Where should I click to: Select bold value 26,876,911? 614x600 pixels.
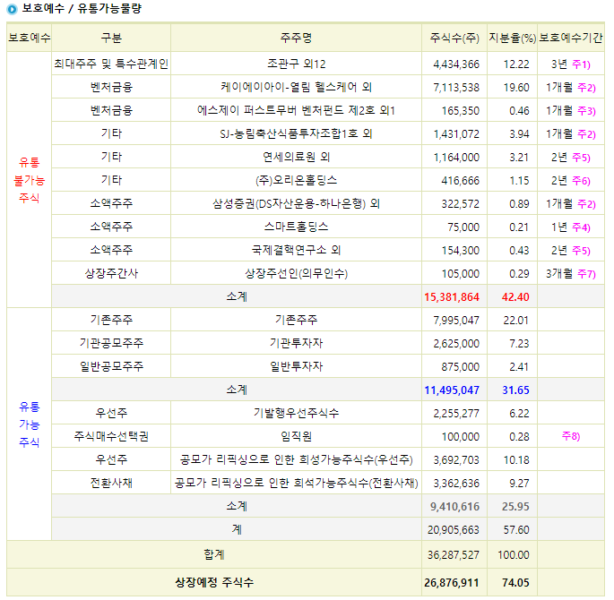452,583
